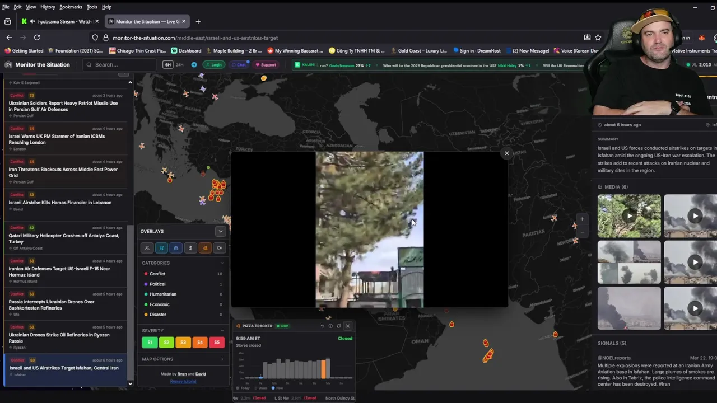Viewport: 717px width, 403px height.
Task: Open the Chat button
Action: 239,64
